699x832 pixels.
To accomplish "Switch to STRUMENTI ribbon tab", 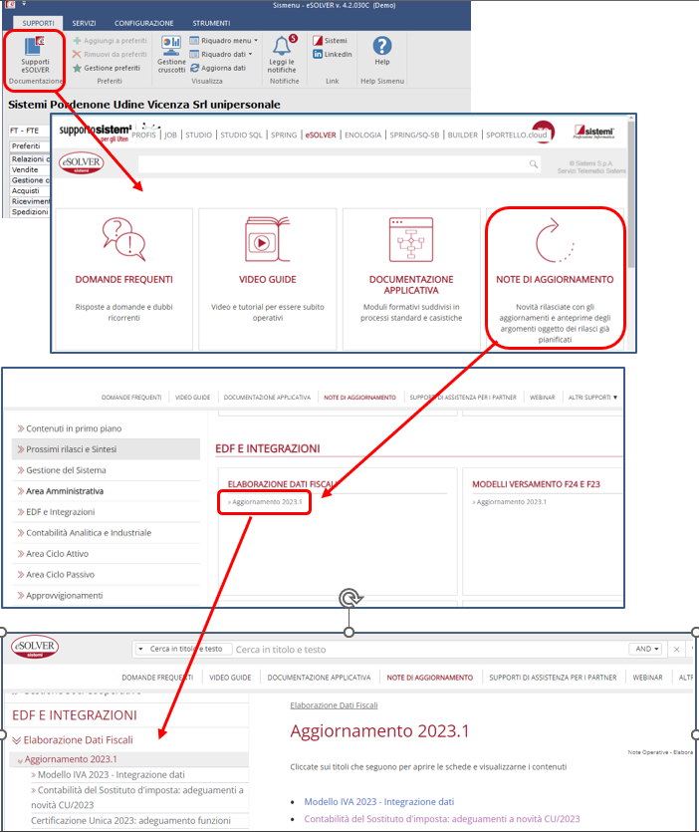I will (211, 23).
